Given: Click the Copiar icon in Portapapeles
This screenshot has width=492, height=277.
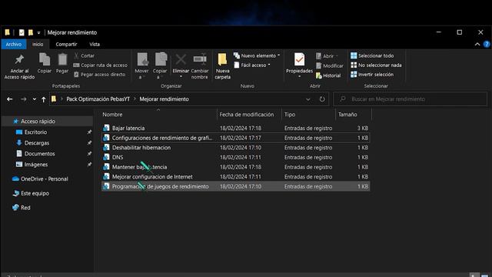Looking at the screenshot, I should (x=45, y=59).
